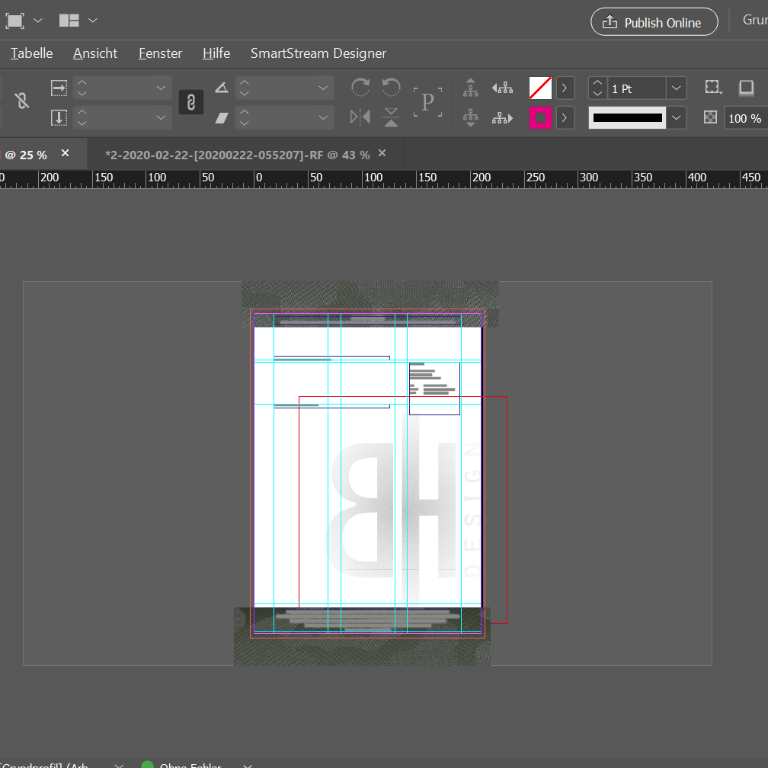Click the opacity 100 % input field
The height and width of the screenshot is (768, 768).
point(744,119)
